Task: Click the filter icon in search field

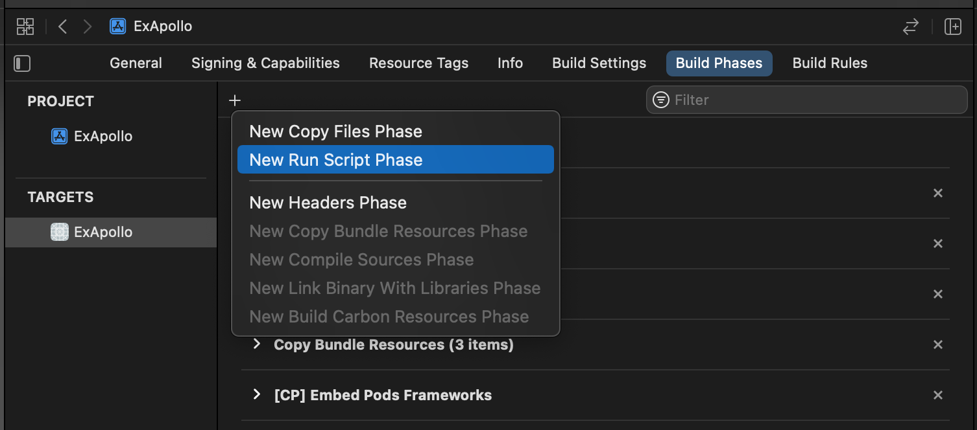Action: [661, 100]
